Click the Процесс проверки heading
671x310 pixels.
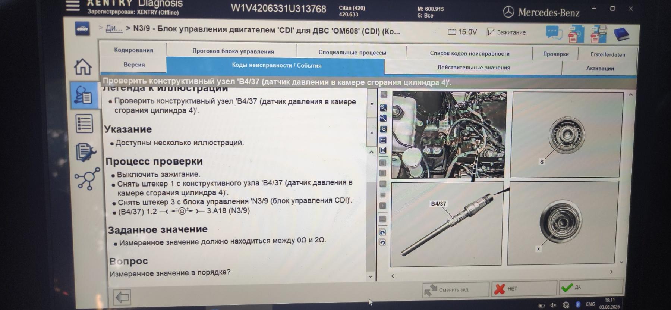pyautogui.click(x=154, y=161)
